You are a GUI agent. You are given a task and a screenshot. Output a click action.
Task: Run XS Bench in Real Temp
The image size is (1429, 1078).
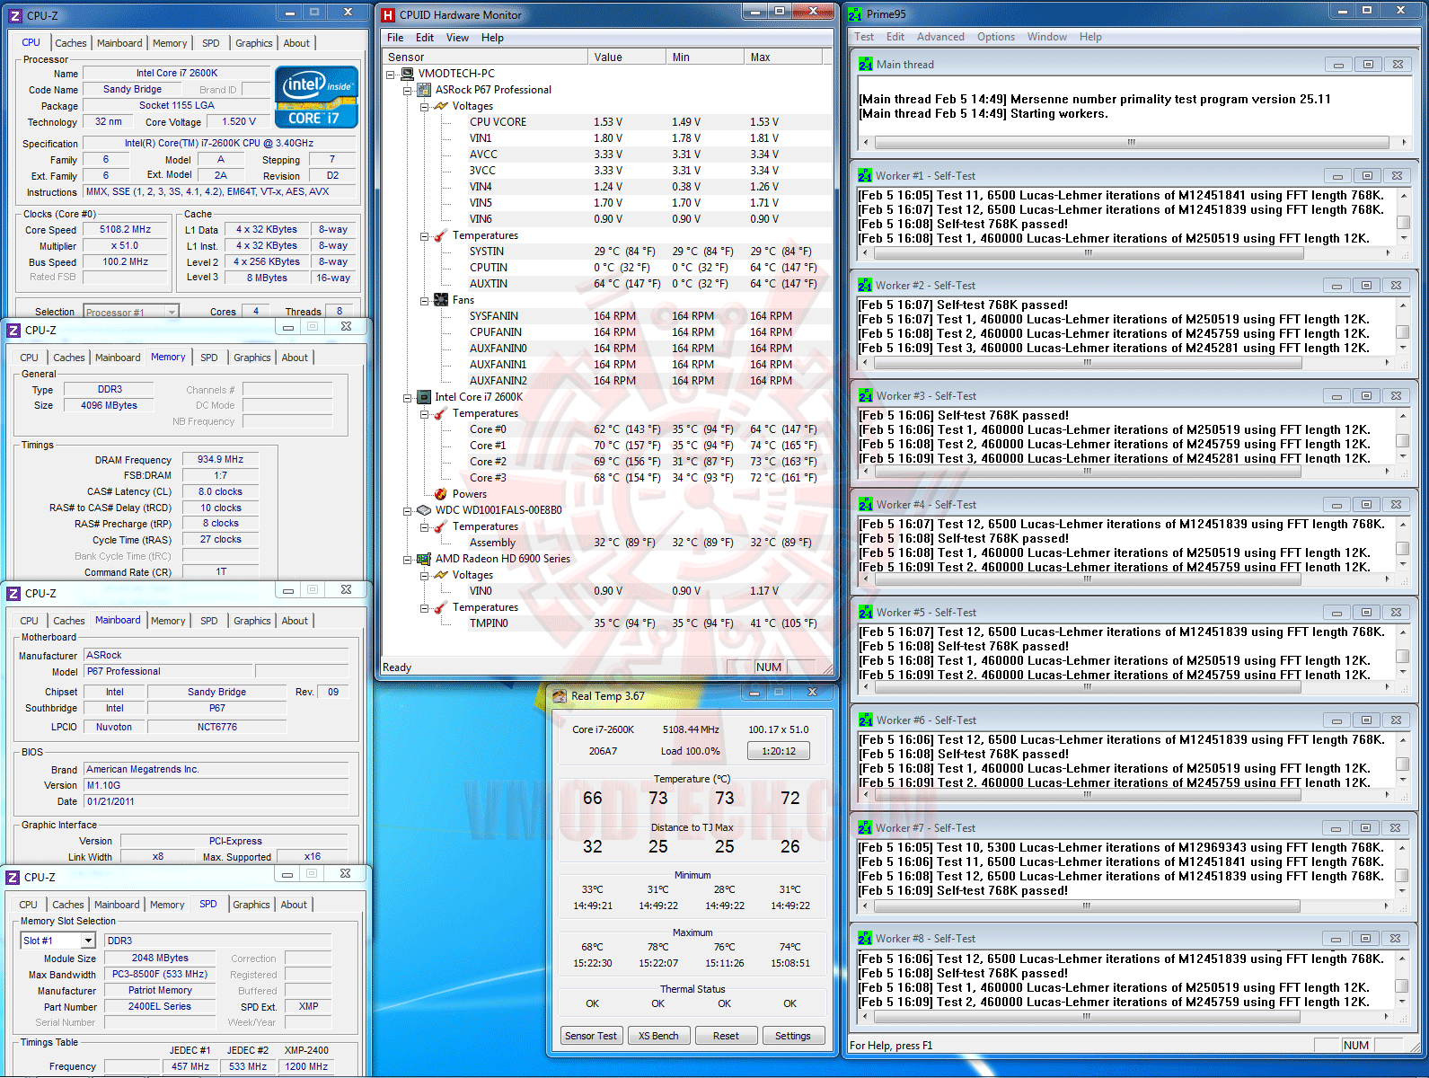(x=658, y=1036)
